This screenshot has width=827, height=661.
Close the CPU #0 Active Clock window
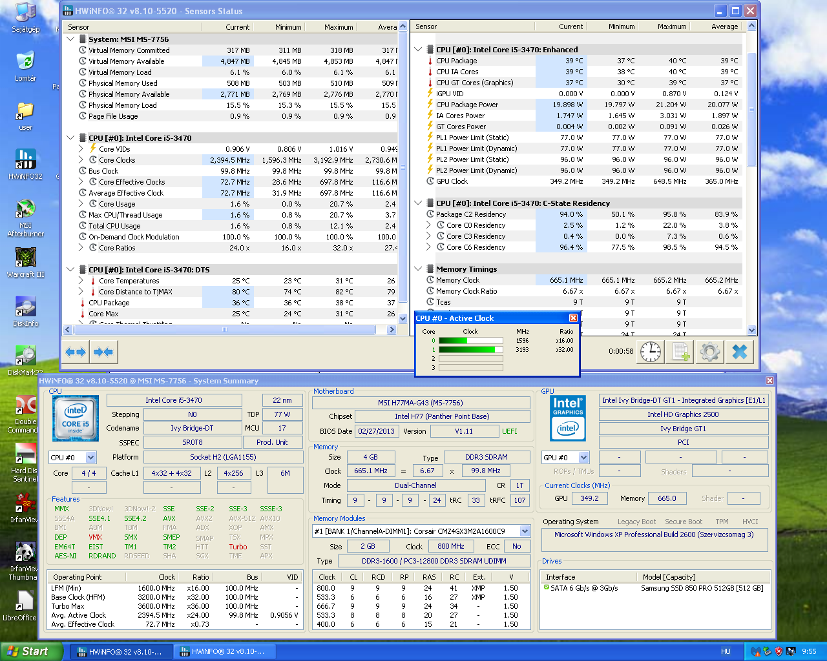point(573,318)
